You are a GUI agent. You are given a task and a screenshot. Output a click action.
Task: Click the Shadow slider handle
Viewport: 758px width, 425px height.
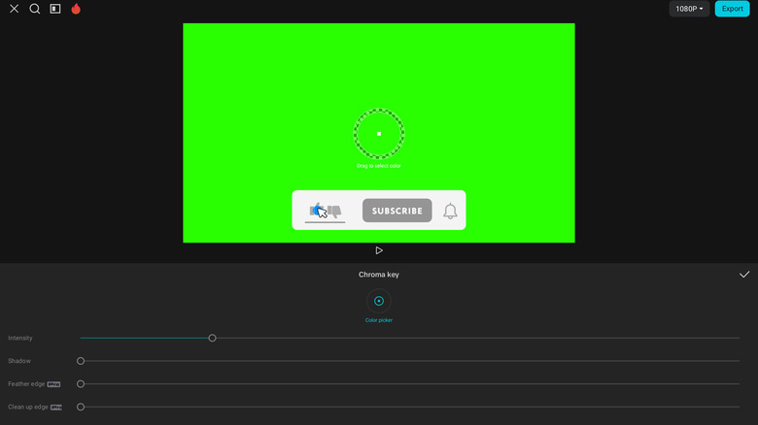(x=81, y=361)
